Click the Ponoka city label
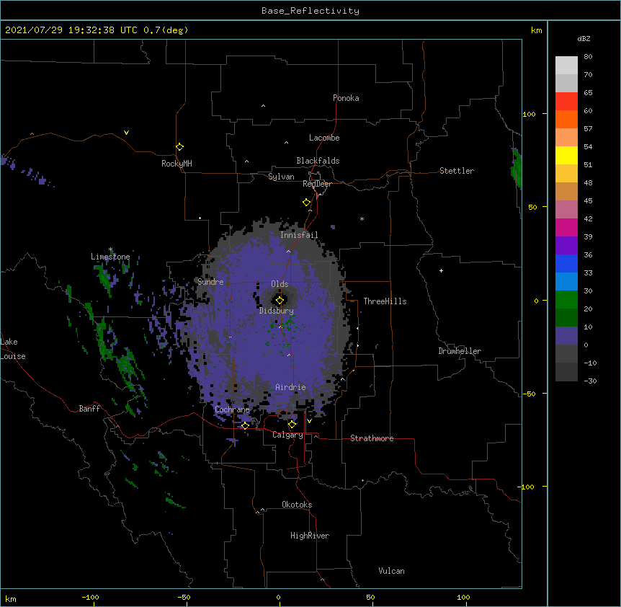The width and height of the screenshot is (621, 607). coord(346,98)
